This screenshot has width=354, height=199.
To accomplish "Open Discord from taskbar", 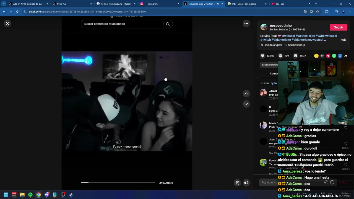I will click(46, 195).
